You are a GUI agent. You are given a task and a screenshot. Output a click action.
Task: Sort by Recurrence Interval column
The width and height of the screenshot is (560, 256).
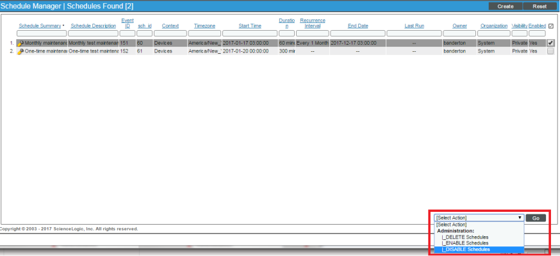click(312, 23)
